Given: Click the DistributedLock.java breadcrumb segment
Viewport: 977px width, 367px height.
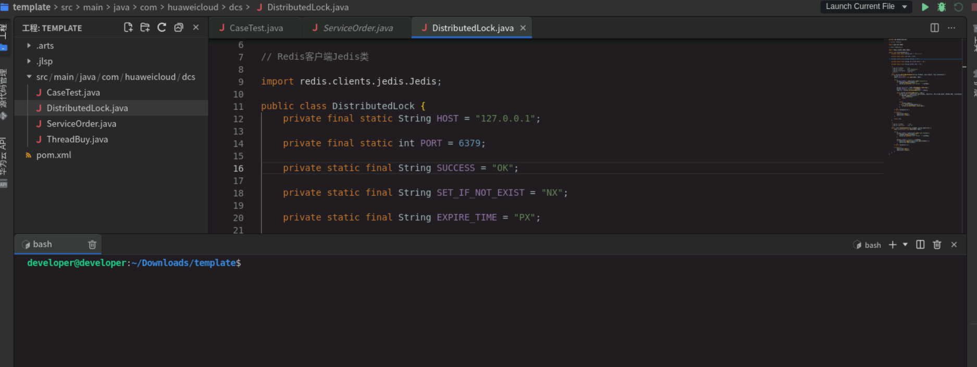Looking at the screenshot, I should coord(307,7).
